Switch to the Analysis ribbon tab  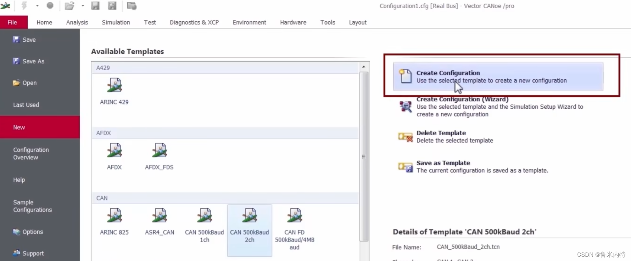coord(77,22)
